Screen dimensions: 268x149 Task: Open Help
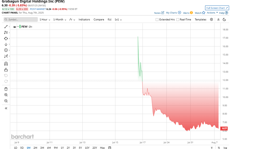click(x=224, y=13)
